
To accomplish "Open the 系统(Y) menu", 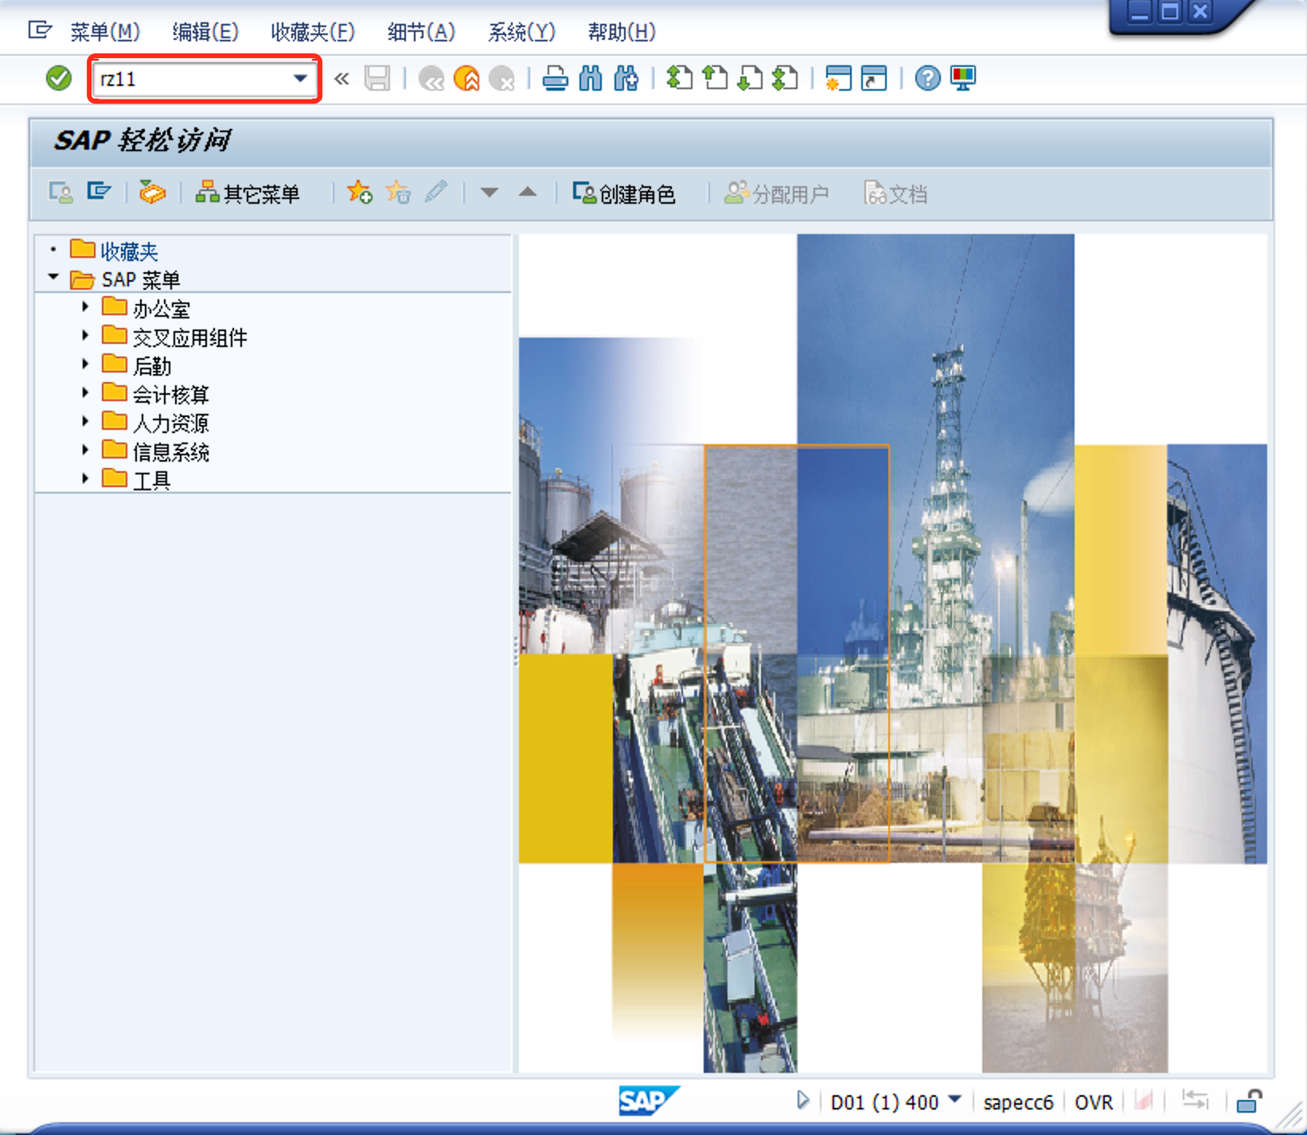I will pyautogui.click(x=521, y=32).
